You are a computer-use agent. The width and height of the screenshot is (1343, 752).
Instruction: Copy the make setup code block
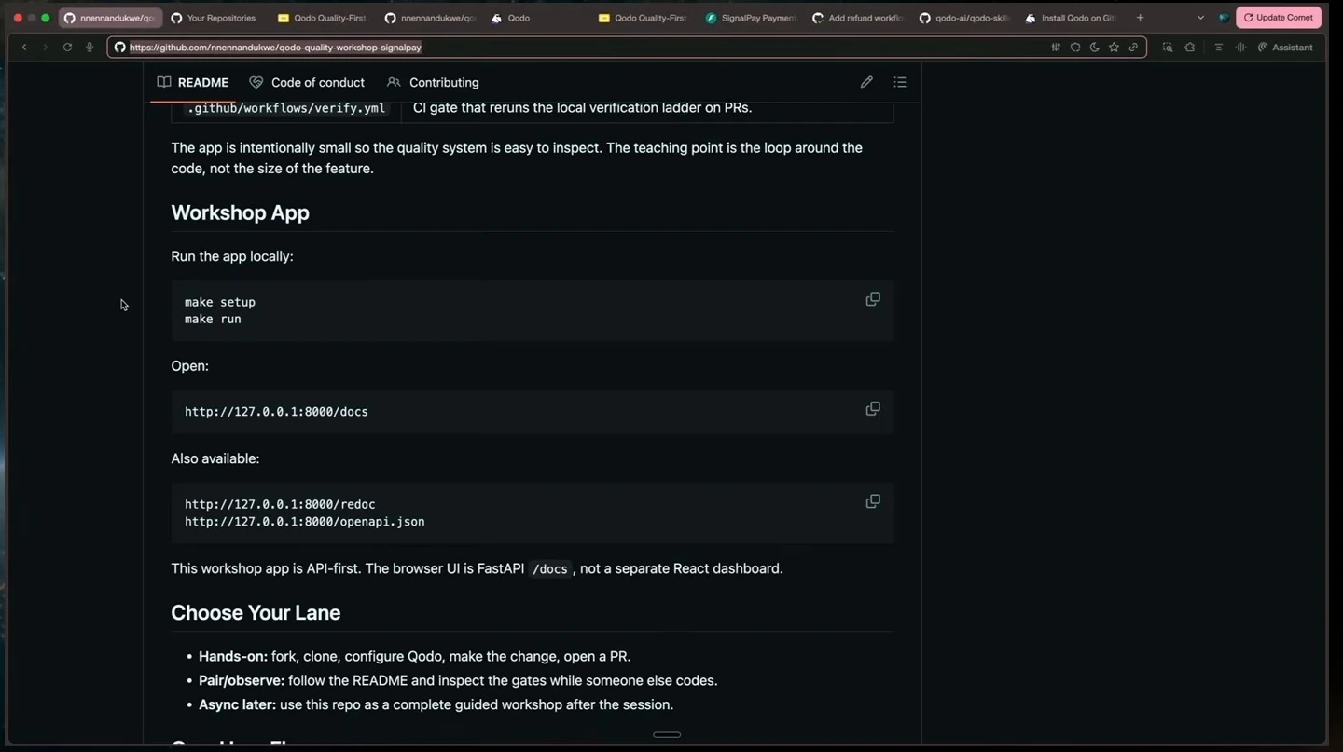873,299
